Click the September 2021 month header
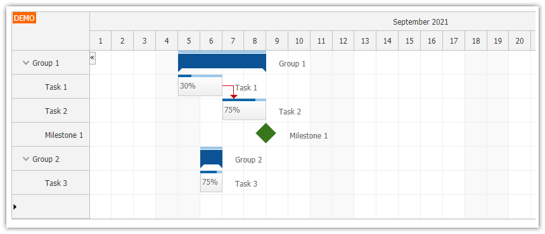The image size is (545, 234). coord(421,22)
